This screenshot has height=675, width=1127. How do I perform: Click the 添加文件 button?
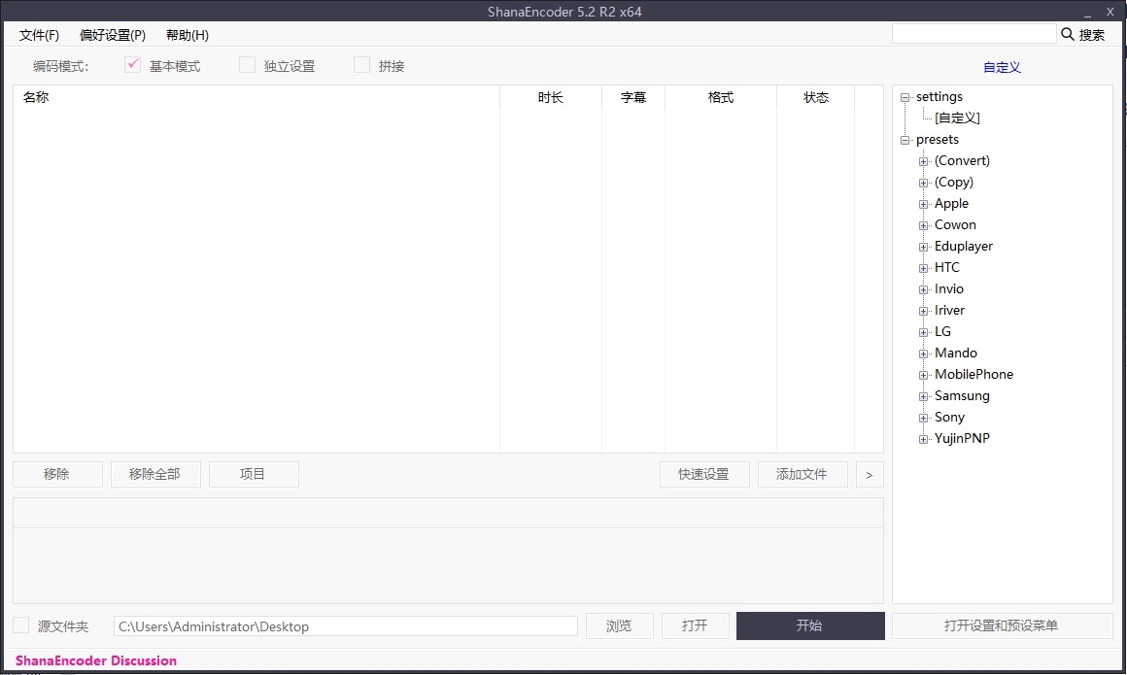[x=803, y=474]
